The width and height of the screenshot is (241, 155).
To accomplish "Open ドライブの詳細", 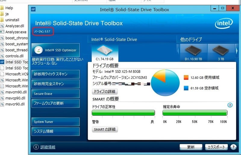I will [x=105, y=91].
